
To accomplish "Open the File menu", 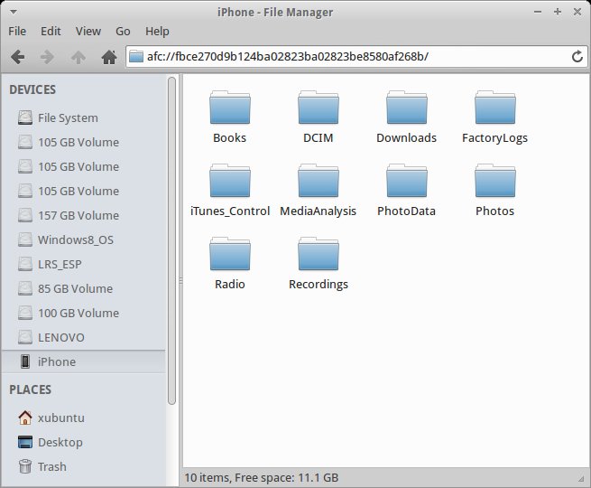I will click(x=17, y=31).
